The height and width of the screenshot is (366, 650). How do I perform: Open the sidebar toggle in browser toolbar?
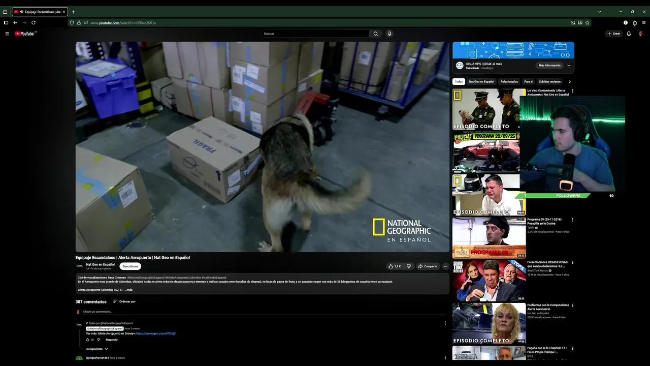[x=6, y=22]
